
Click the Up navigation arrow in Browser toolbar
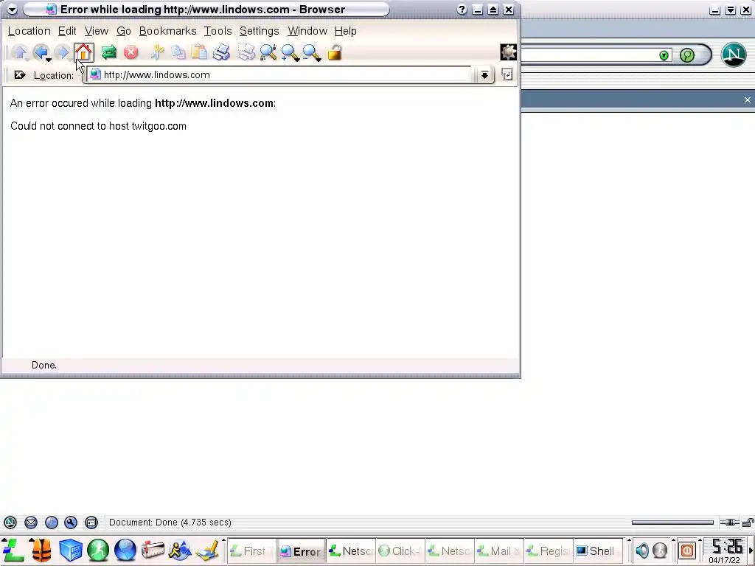(20, 52)
